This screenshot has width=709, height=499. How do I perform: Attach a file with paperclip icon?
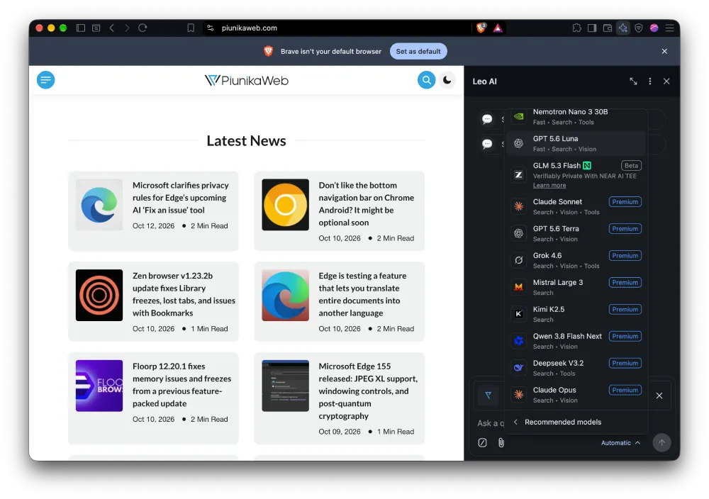click(501, 443)
